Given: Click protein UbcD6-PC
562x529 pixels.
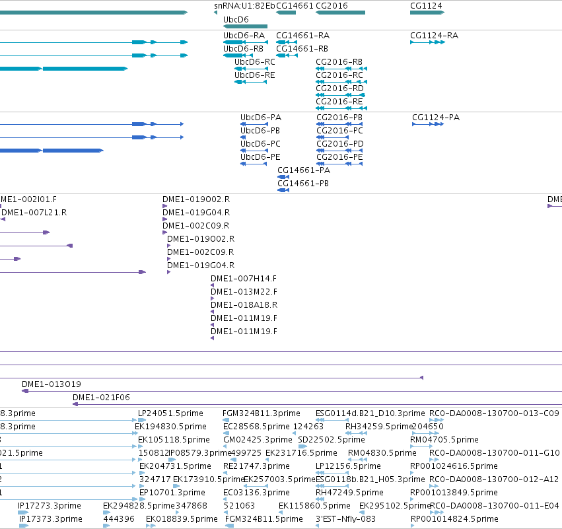Looking at the screenshot, I should (x=254, y=151).
